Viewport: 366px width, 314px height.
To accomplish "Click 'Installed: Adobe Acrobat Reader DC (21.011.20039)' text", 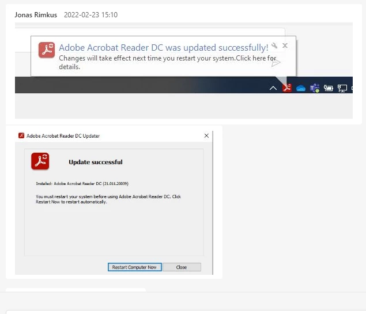I will [x=82, y=184].
